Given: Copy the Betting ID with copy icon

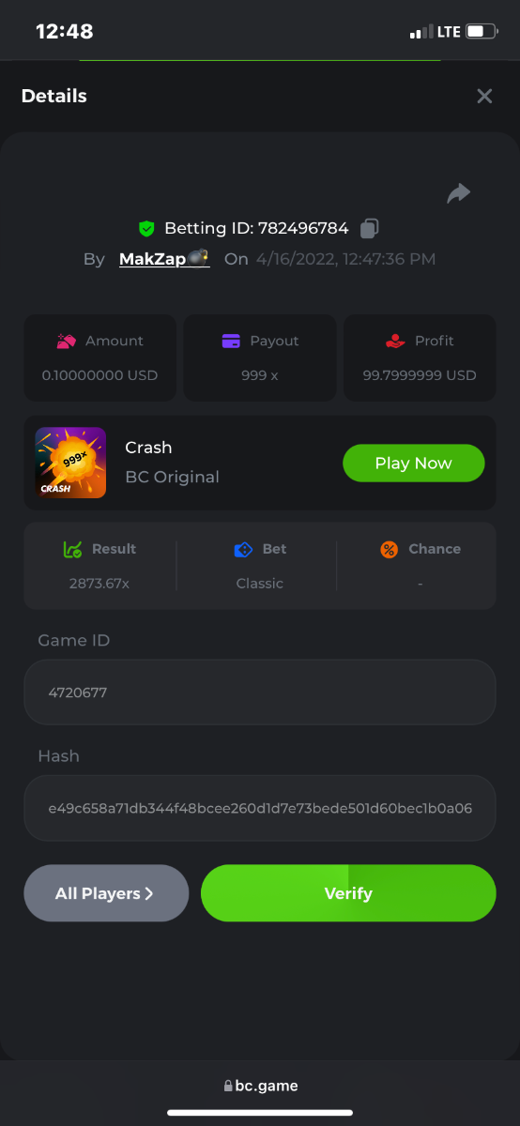Looking at the screenshot, I should [x=370, y=228].
